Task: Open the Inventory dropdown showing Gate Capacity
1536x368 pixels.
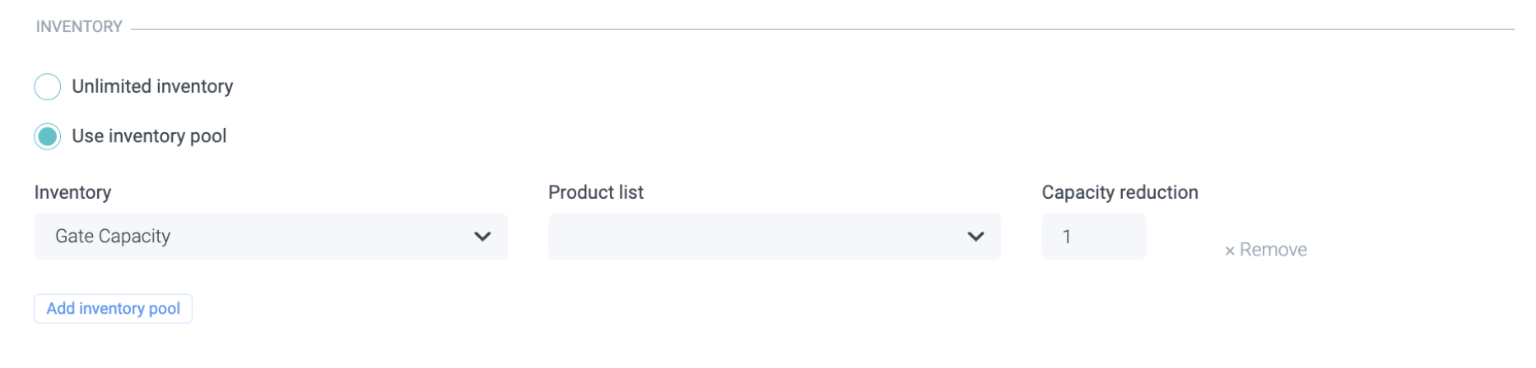Action: pyautogui.click(x=270, y=237)
